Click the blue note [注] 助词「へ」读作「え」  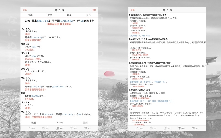point(141,36)
